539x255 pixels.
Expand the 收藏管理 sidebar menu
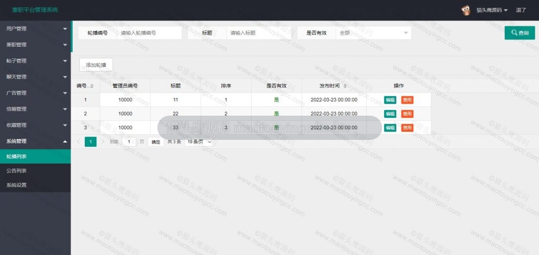[35, 125]
